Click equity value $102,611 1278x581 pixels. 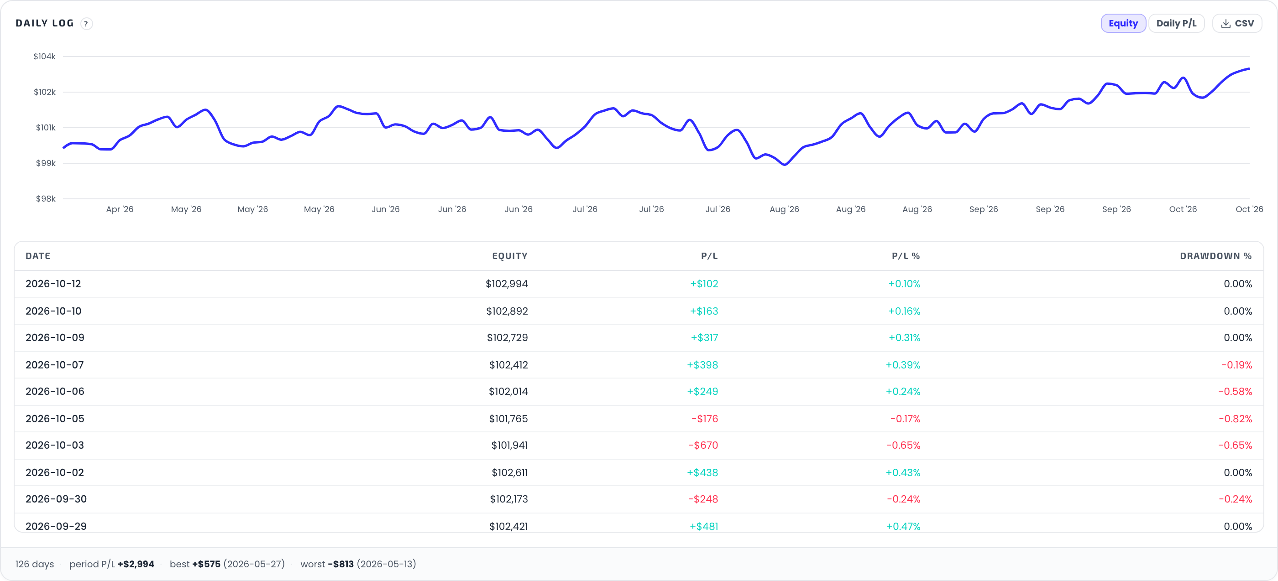coord(510,472)
